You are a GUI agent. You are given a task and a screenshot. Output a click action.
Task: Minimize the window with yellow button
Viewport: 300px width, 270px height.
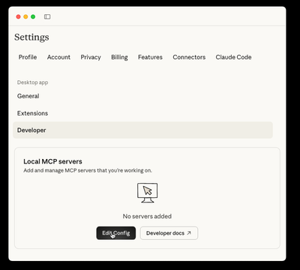pos(25,16)
